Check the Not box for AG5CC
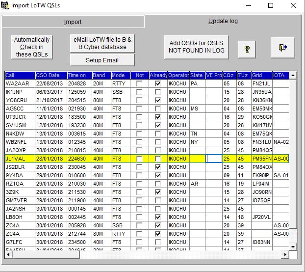Screen dimensions: 305x272 pyautogui.click(x=139, y=109)
